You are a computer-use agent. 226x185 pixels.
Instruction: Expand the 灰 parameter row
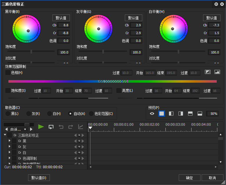[x=10, y=146]
